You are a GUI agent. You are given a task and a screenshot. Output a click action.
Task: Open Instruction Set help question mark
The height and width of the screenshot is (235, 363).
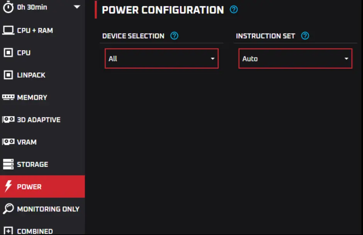(x=305, y=36)
